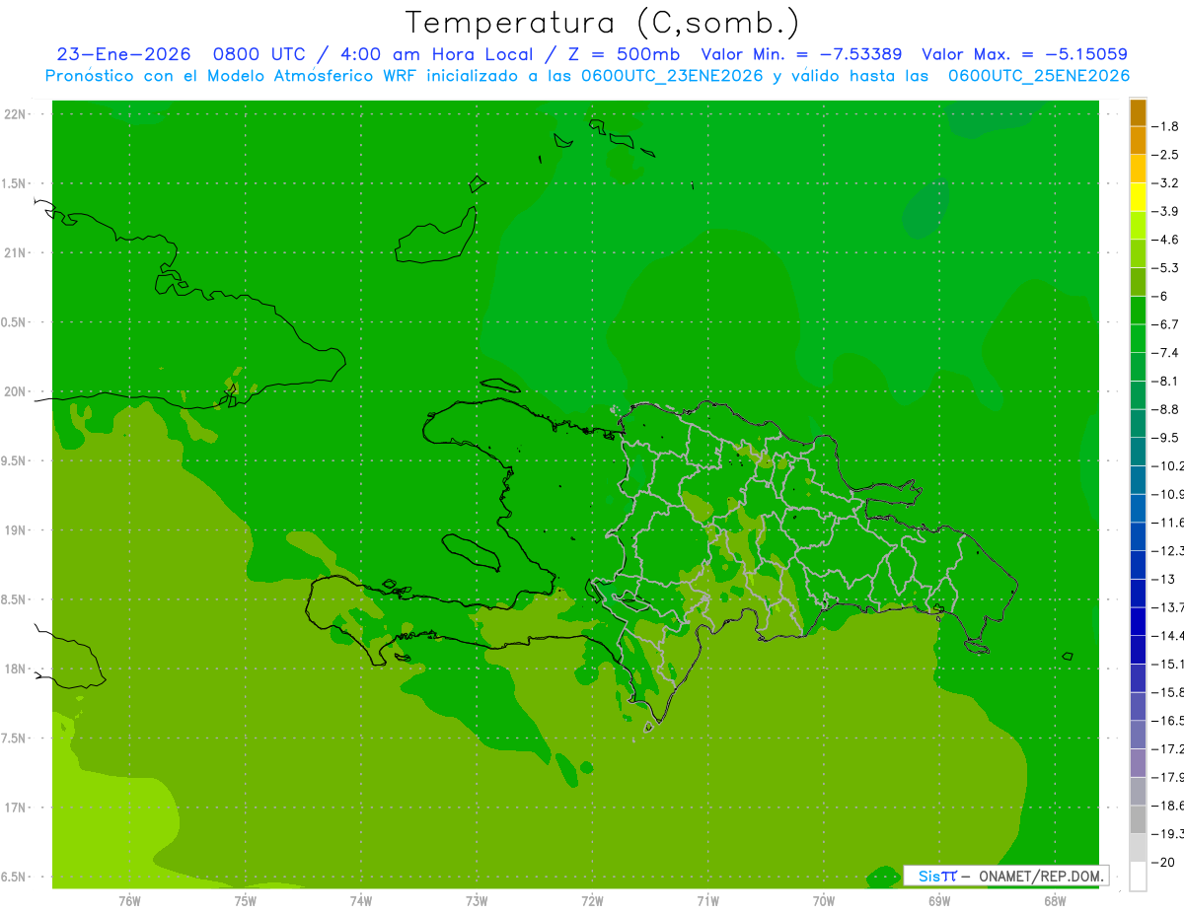Click the '-3.9' legend value
Image resolution: width=1184 pixels, height=914 pixels.
(x=1166, y=211)
